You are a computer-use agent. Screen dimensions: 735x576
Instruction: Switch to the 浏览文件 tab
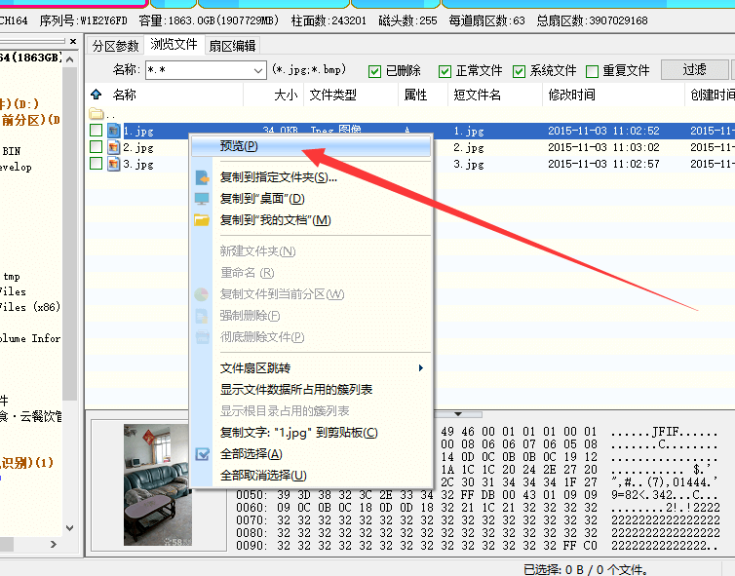(x=174, y=45)
